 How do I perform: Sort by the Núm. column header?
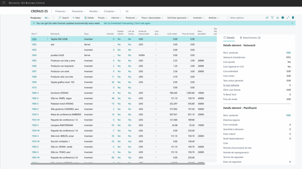pyautogui.click(x=34, y=34)
